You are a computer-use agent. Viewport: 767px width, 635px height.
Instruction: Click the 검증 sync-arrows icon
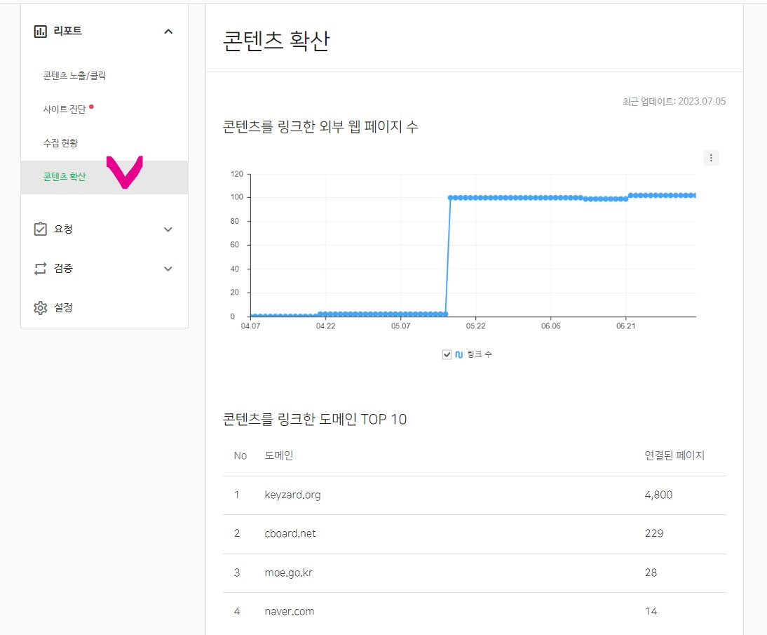tap(40, 268)
